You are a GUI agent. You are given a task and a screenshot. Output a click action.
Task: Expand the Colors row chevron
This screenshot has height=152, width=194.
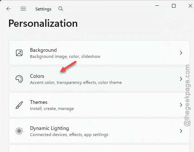181,79
